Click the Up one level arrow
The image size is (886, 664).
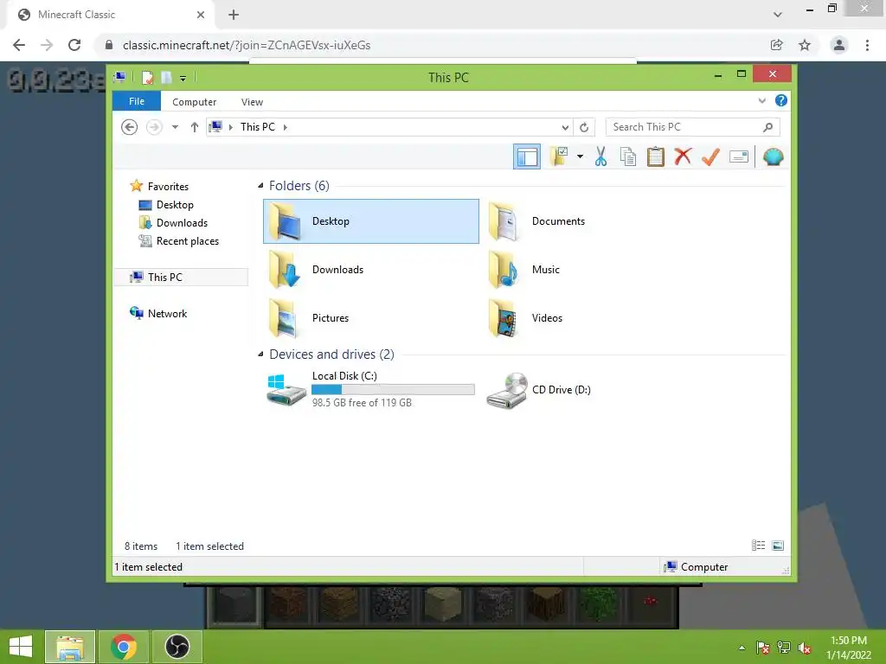(x=195, y=127)
